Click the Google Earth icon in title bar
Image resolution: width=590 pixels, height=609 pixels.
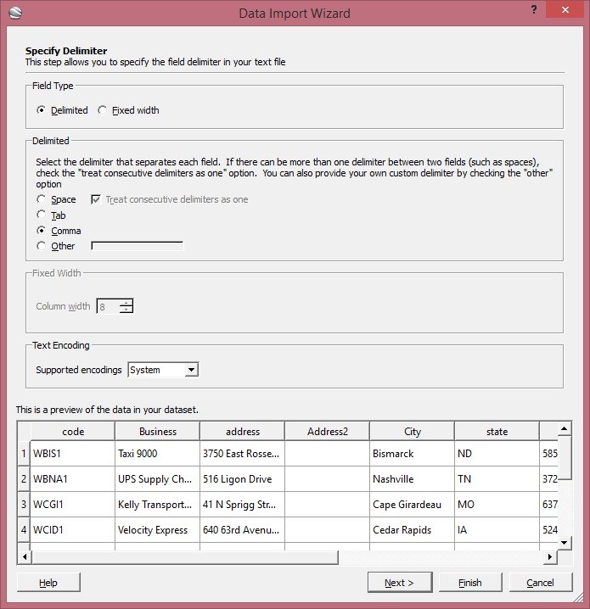[14, 13]
